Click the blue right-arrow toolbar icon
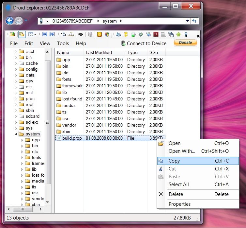The height and width of the screenshot is (228, 246). 52,34
